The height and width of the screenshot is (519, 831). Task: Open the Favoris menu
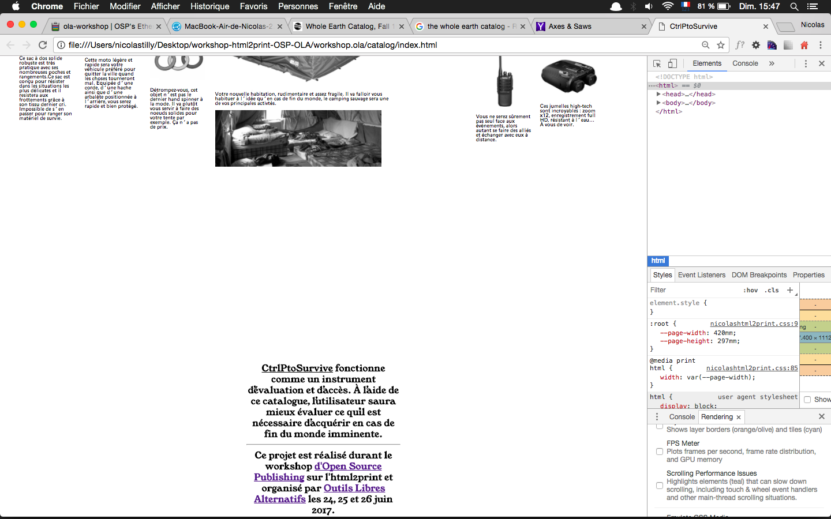[254, 6]
